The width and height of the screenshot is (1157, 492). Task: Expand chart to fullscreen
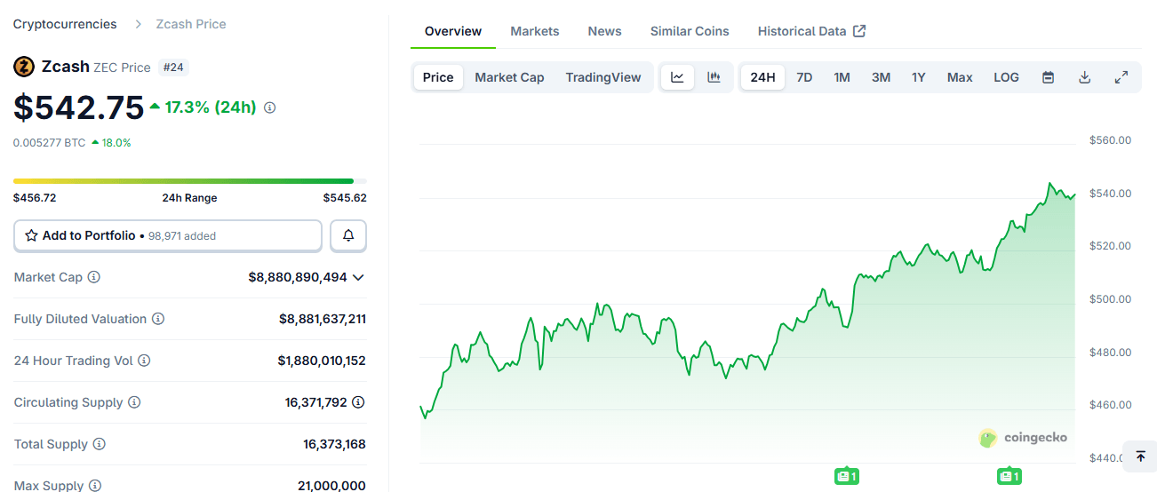[x=1121, y=77]
